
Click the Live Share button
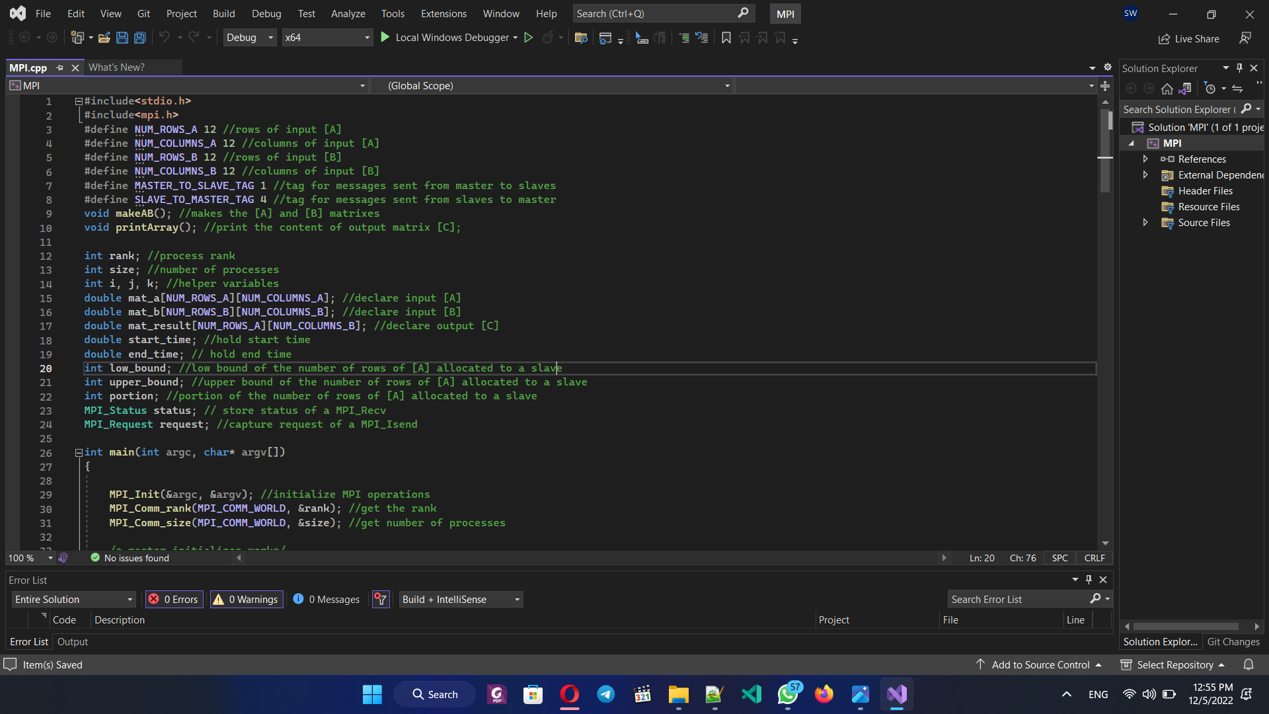tap(1188, 39)
